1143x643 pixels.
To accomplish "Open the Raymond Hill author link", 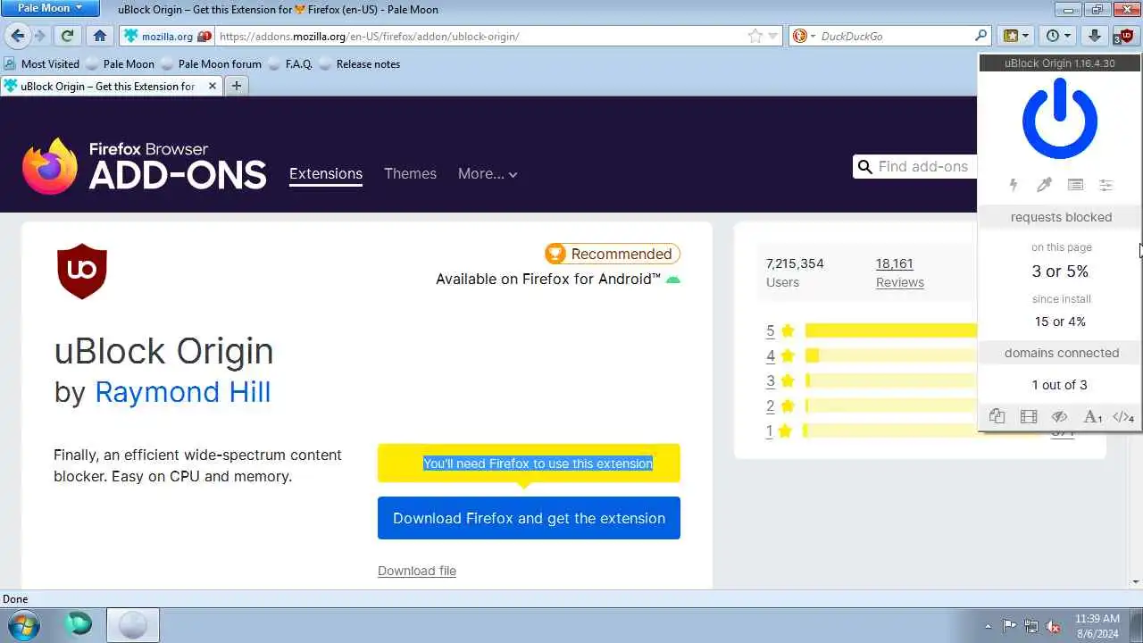I will (x=182, y=391).
